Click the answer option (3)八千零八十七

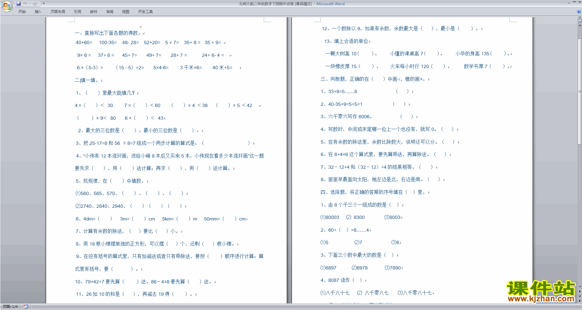[415, 293]
